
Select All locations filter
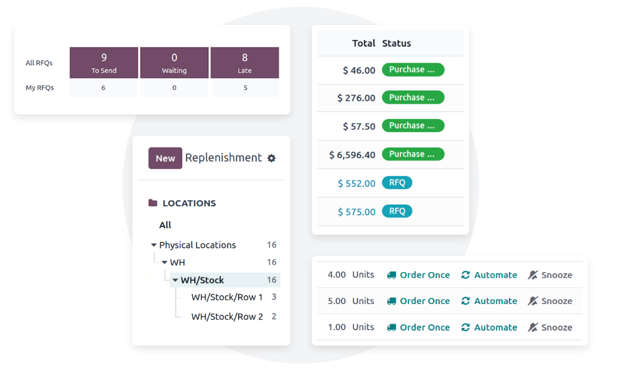click(165, 225)
